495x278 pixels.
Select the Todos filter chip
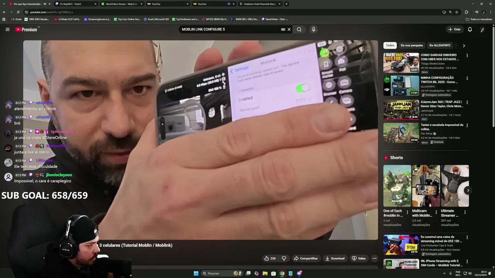[390, 45]
